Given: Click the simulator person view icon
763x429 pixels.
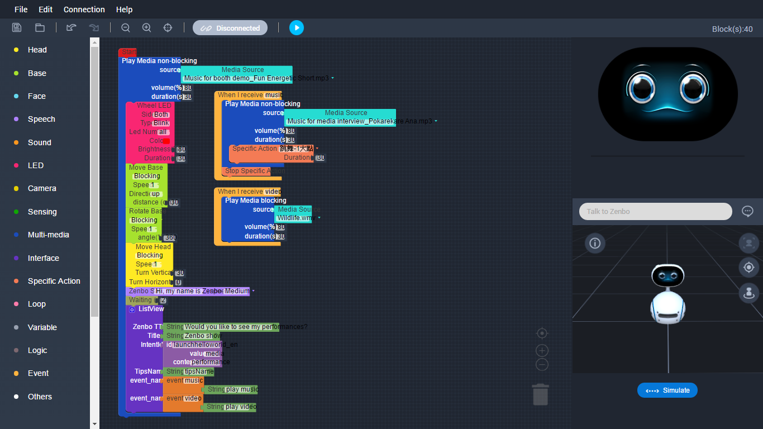Looking at the screenshot, I should click(x=749, y=293).
